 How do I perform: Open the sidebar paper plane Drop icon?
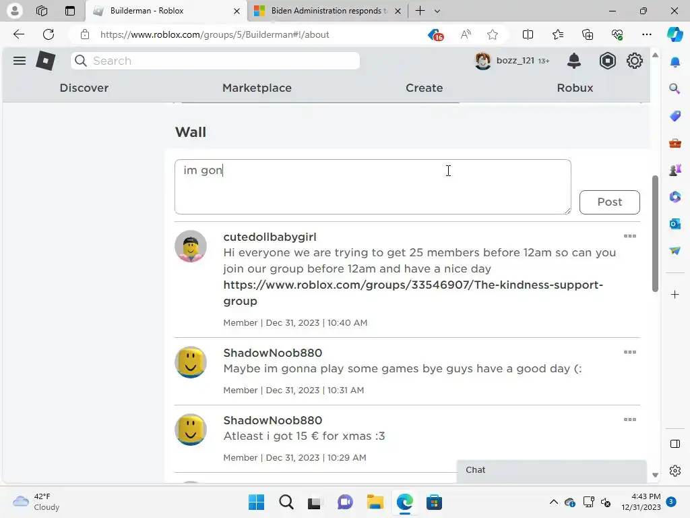coord(675,250)
